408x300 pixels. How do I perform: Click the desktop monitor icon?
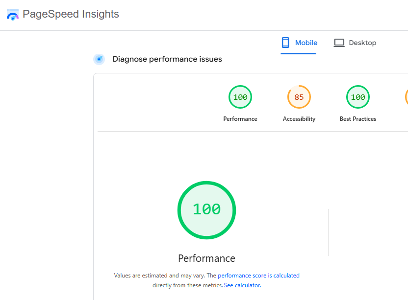pyautogui.click(x=339, y=43)
